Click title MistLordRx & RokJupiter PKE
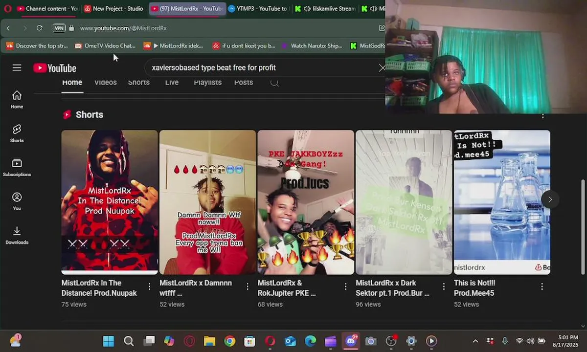The image size is (587, 352). pos(287,288)
